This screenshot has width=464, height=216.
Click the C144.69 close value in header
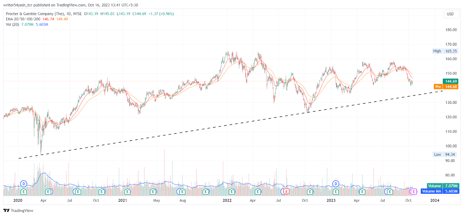pyautogui.click(x=139, y=14)
